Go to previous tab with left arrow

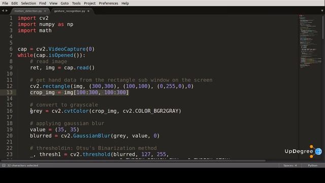3,10
